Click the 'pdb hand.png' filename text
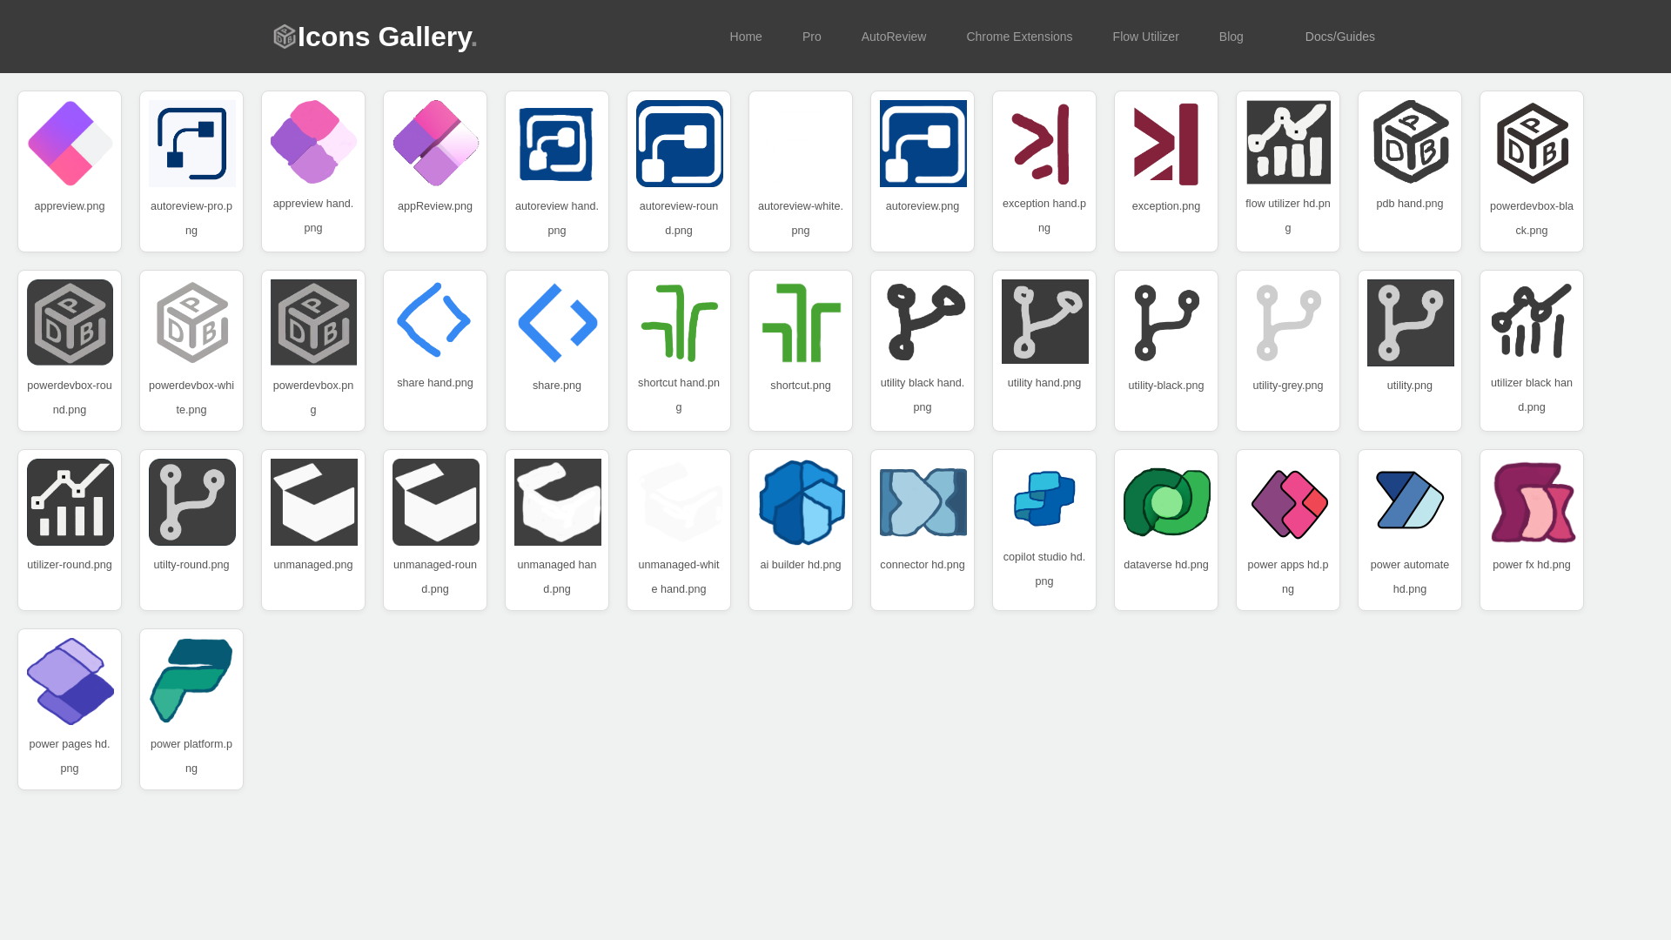 pos(1410,204)
